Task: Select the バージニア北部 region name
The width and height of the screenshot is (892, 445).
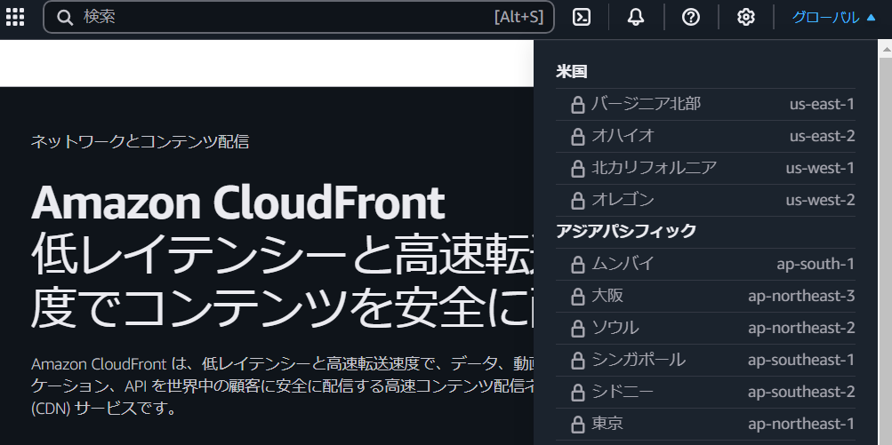Action: [x=646, y=103]
